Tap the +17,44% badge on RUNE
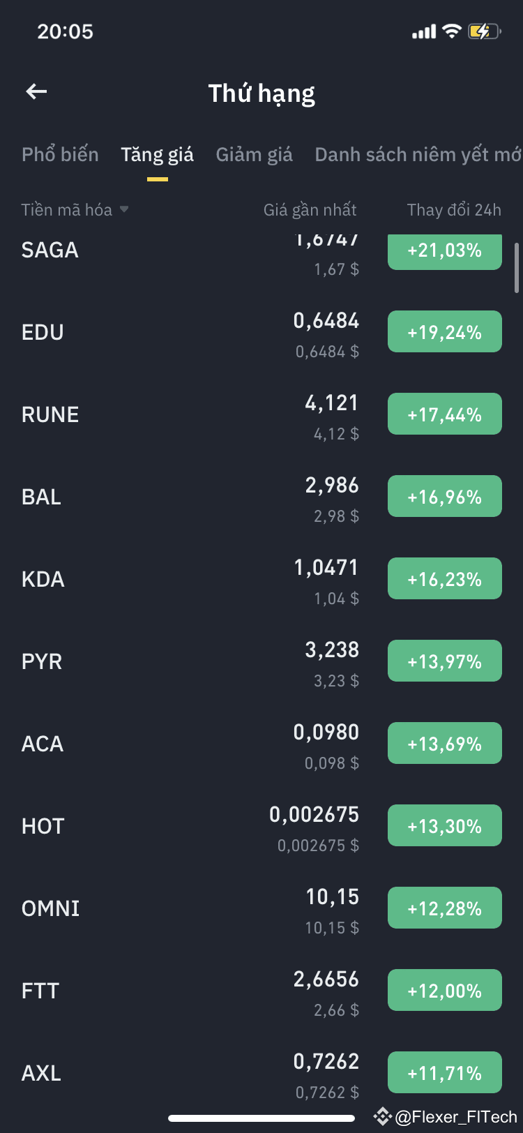 click(x=445, y=414)
